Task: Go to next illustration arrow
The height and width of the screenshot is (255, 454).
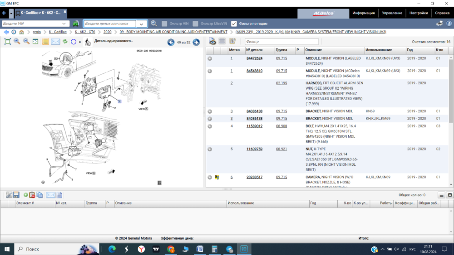Action: [x=196, y=42]
